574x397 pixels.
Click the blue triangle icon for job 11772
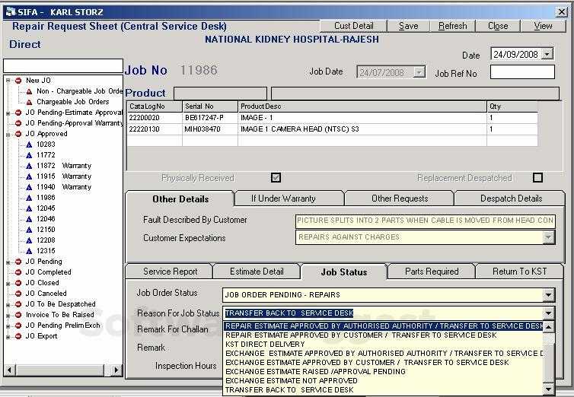(29, 155)
